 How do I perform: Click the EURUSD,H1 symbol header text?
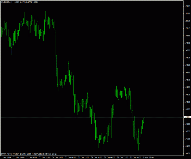point(7,2)
